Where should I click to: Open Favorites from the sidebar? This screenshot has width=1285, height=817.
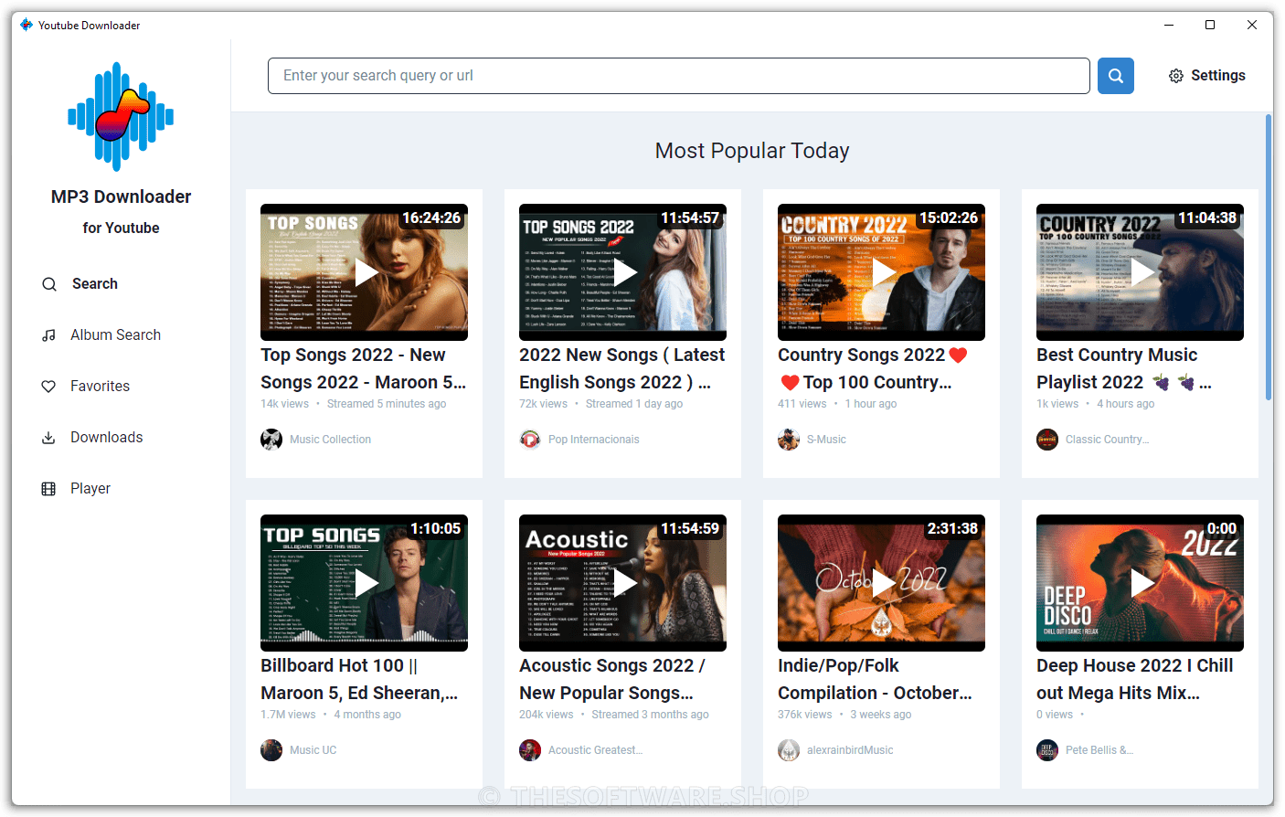(x=100, y=387)
